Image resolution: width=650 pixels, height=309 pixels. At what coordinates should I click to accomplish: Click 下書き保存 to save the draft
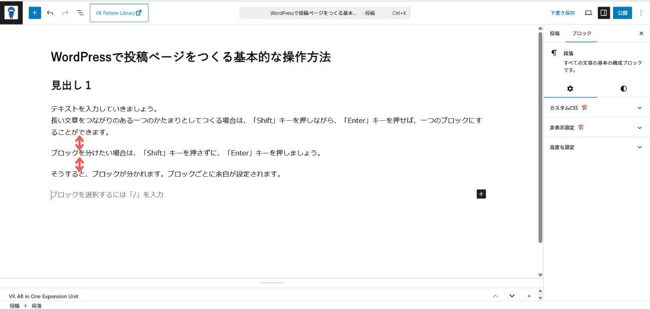pyautogui.click(x=562, y=13)
